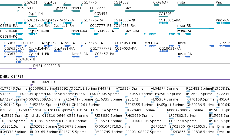Click the mir-3641 label

(25, 8)
